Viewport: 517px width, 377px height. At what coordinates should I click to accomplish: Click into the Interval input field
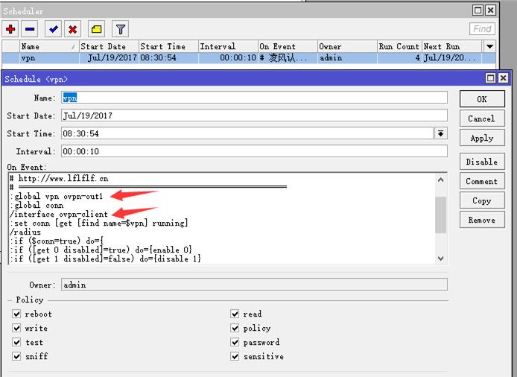coord(253,151)
